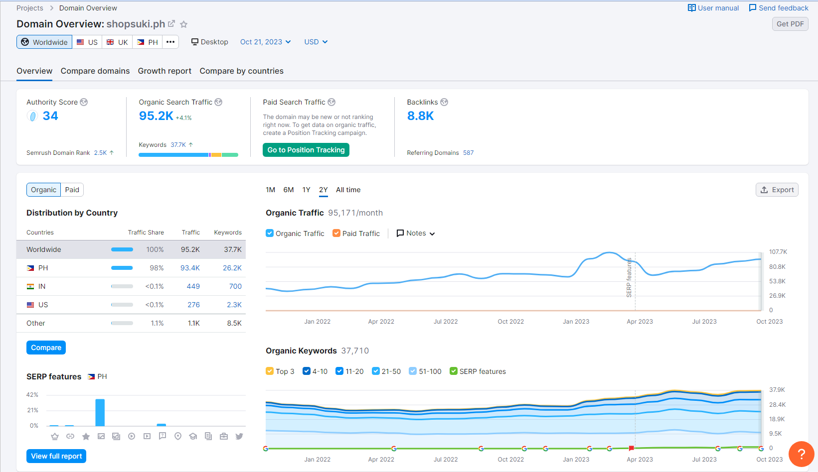Click the Twitter bird SERP feature icon

239,436
